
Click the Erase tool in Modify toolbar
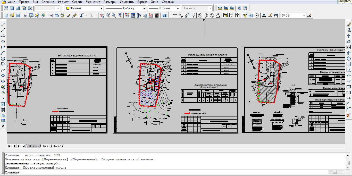[349, 24]
